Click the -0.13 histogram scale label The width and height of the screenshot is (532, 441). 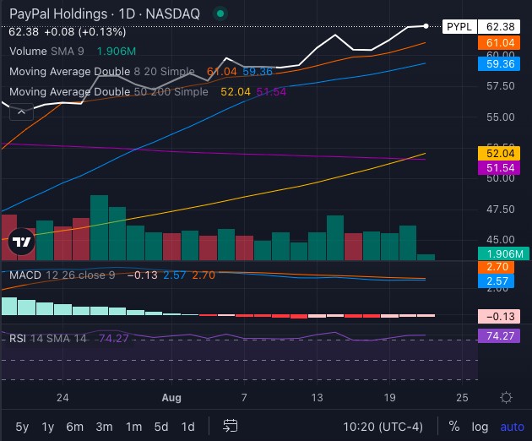(x=499, y=317)
